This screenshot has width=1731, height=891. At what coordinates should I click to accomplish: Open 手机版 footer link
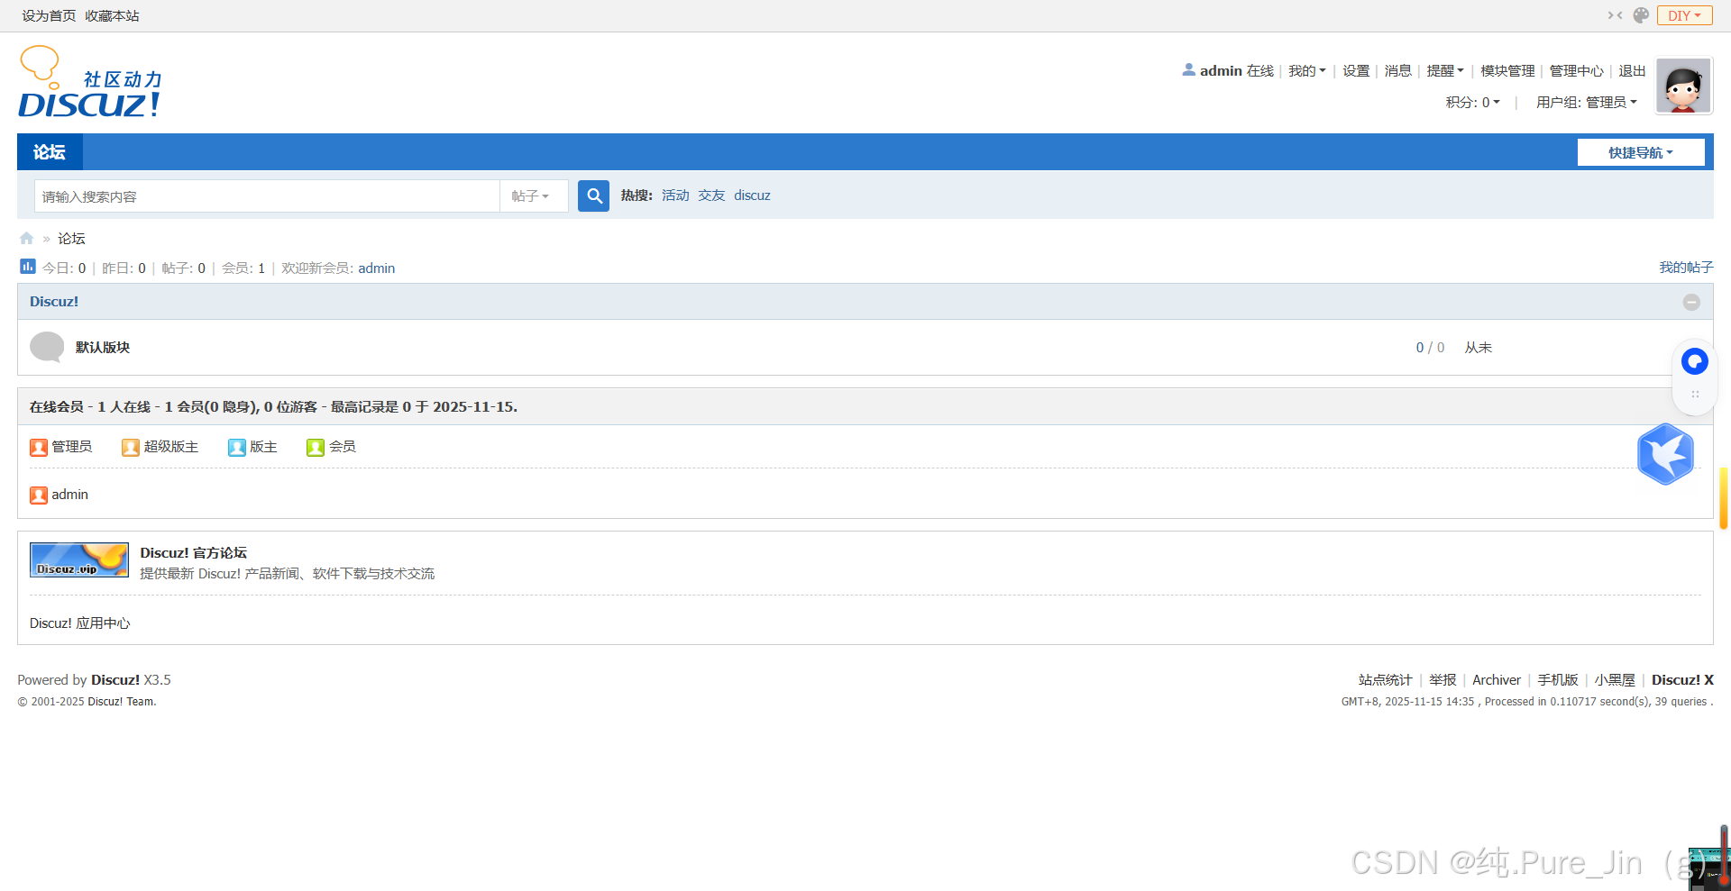(x=1558, y=680)
